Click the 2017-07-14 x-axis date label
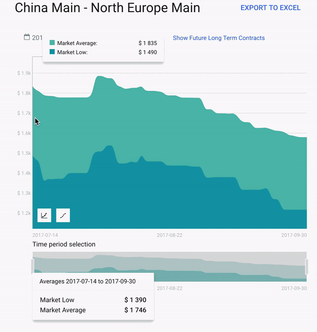Image resolution: width=317 pixels, height=332 pixels. (45, 235)
